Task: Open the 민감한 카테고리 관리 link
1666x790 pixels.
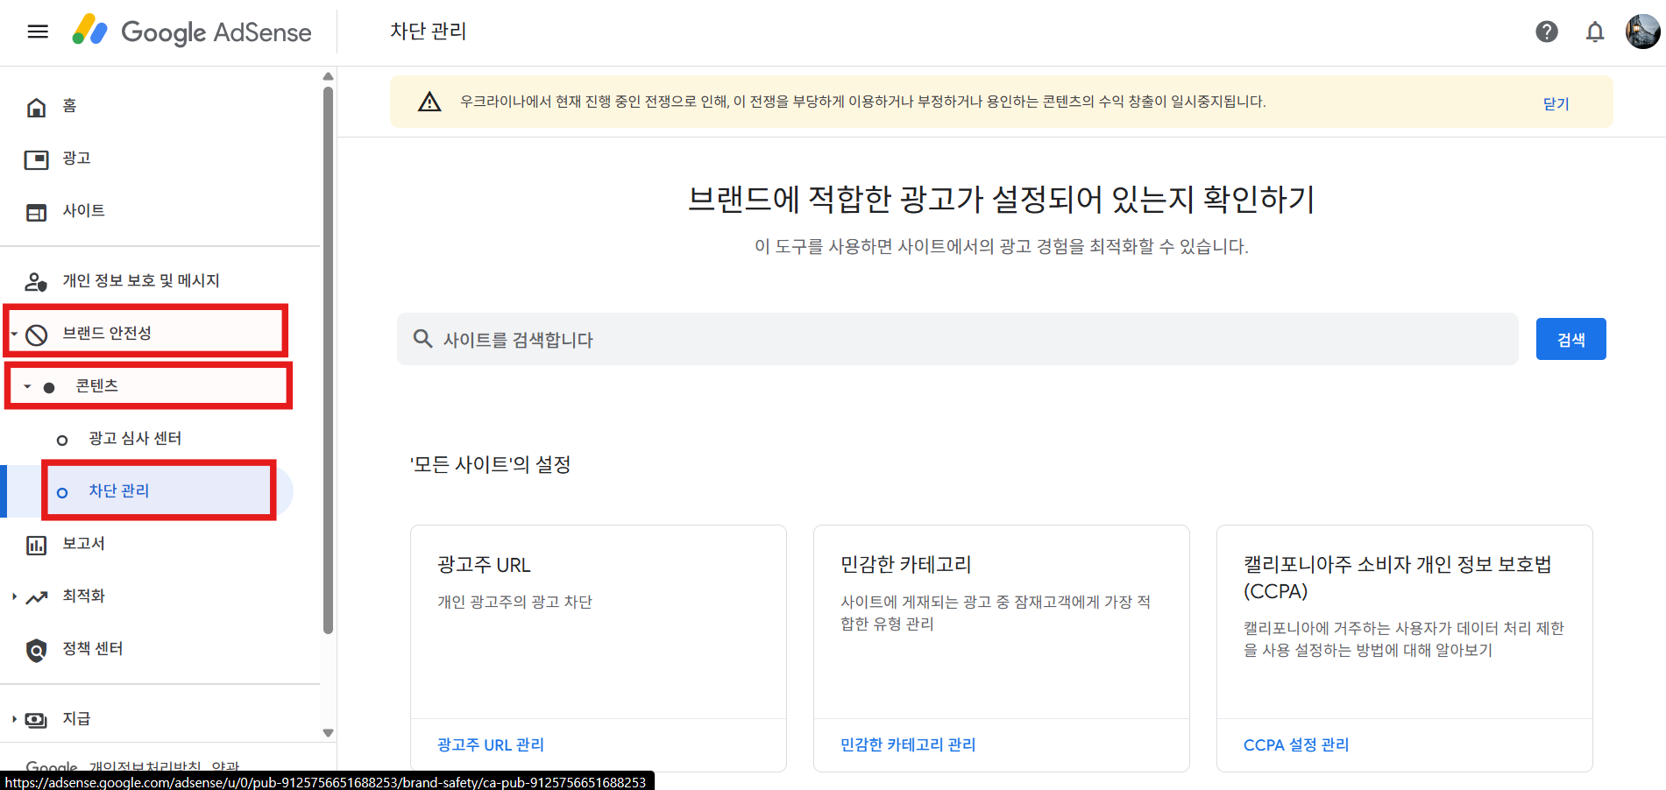Action: (x=908, y=744)
